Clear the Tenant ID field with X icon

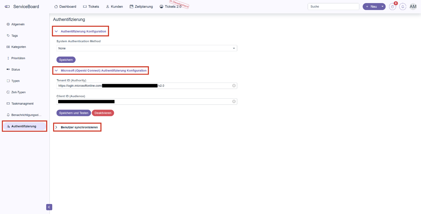[234, 86]
